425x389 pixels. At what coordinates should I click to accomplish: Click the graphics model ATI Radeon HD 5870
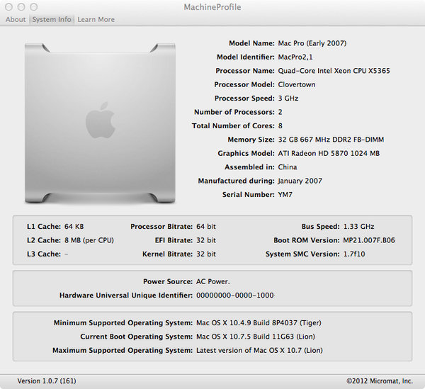tap(329, 154)
